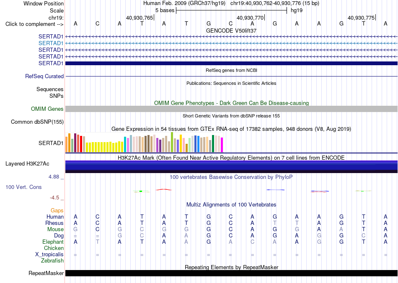Open 'RefSeq genes from NCBI' track title
398x283 pixels.
point(231,70)
